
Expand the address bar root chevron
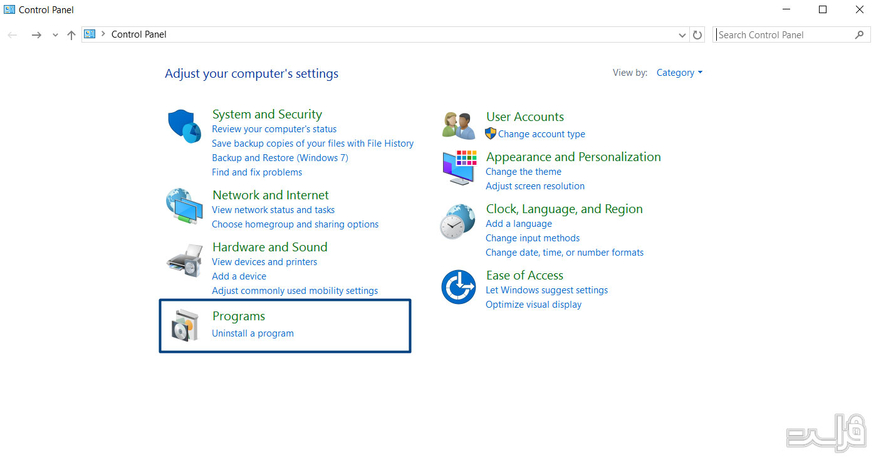tap(103, 34)
